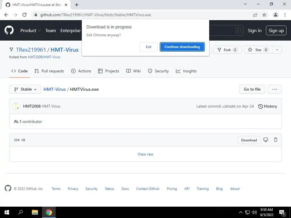Screen dimensions: 291x218
Task: Fork the repository with Fork button
Action: point(228,50)
